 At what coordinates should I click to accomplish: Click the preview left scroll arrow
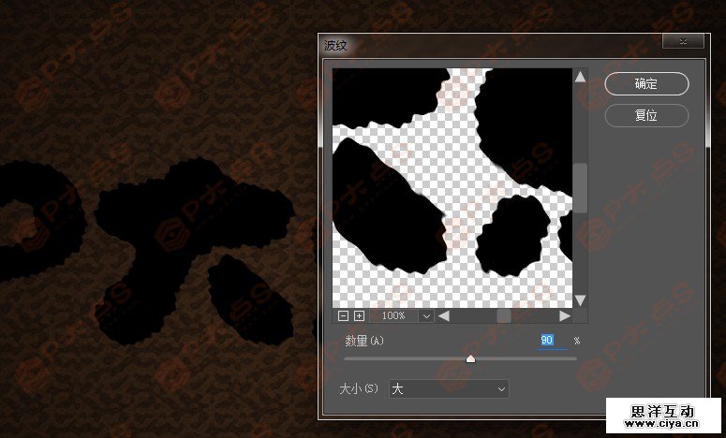pos(444,316)
